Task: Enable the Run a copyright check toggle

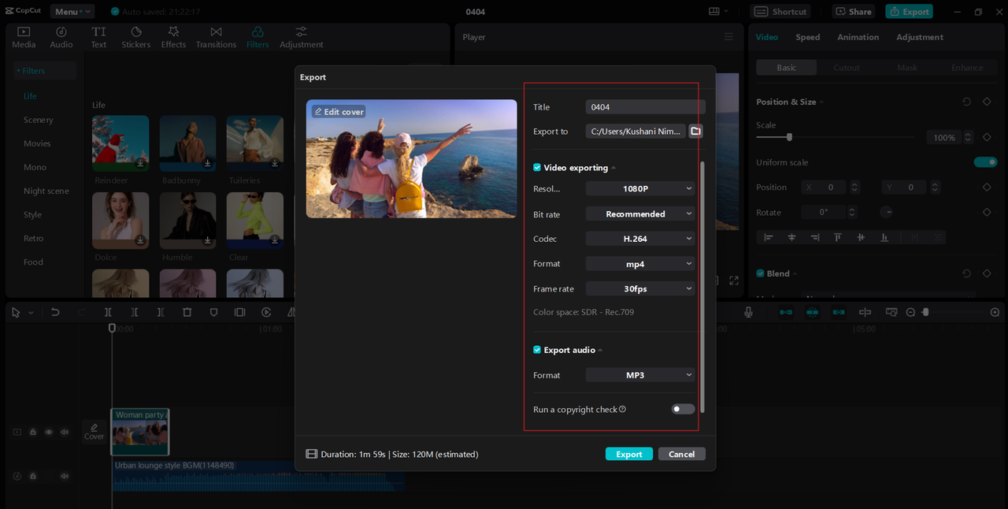Action: point(683,409)
